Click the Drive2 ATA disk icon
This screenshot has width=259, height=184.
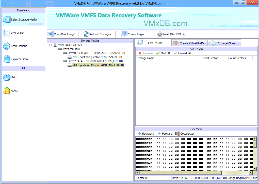click(65, 61)
